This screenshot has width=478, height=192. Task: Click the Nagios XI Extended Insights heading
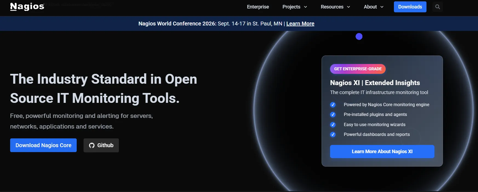pos(375,83)
